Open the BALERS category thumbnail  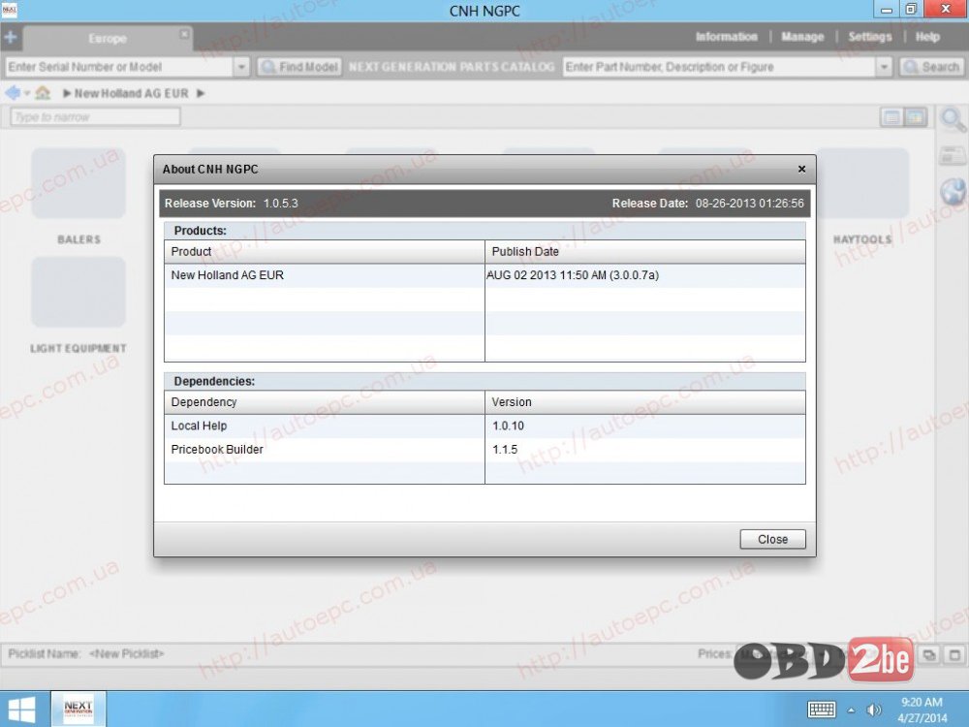(78, 183)
